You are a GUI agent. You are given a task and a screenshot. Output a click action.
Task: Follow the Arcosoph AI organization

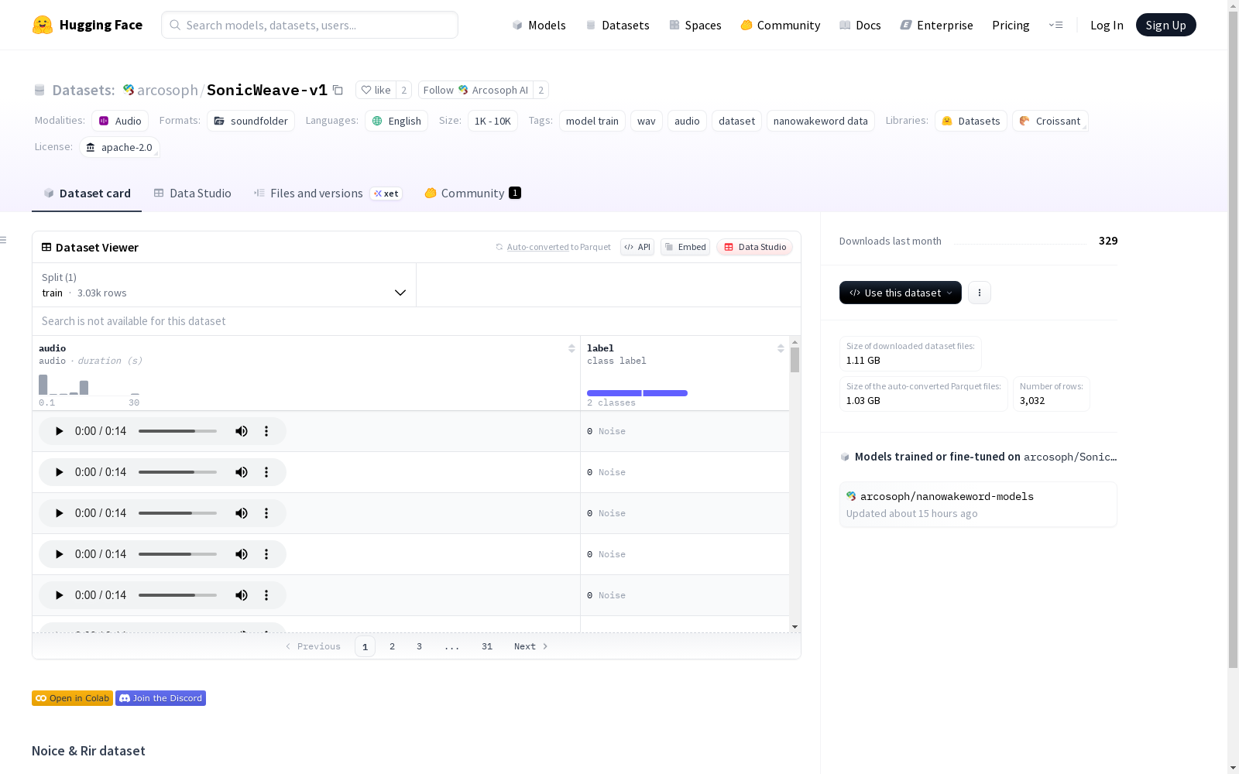click(475, 90)
